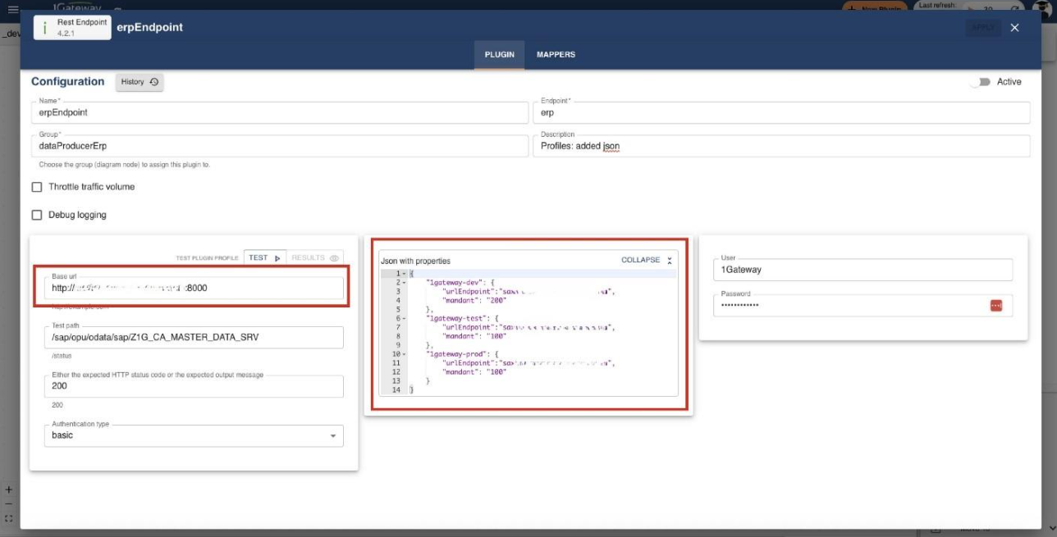Click the refresh icon near Last refresh
The width and height of the screenshot is (1057, 537).
click(x=1016, y=8)
